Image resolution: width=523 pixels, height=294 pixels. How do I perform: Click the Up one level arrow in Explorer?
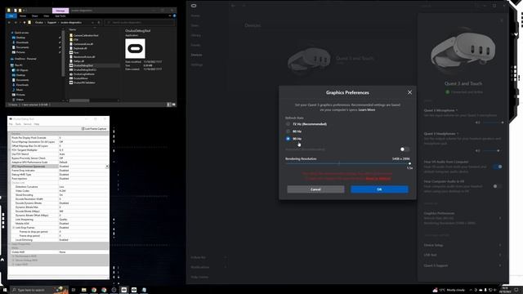tap(25, 22)
